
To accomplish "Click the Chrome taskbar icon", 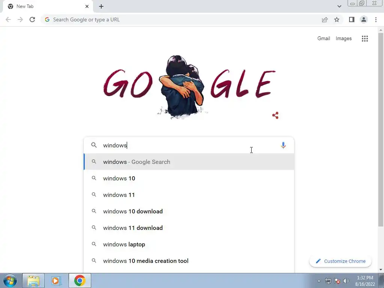I will pyautogui.click(x=79, y=280).
